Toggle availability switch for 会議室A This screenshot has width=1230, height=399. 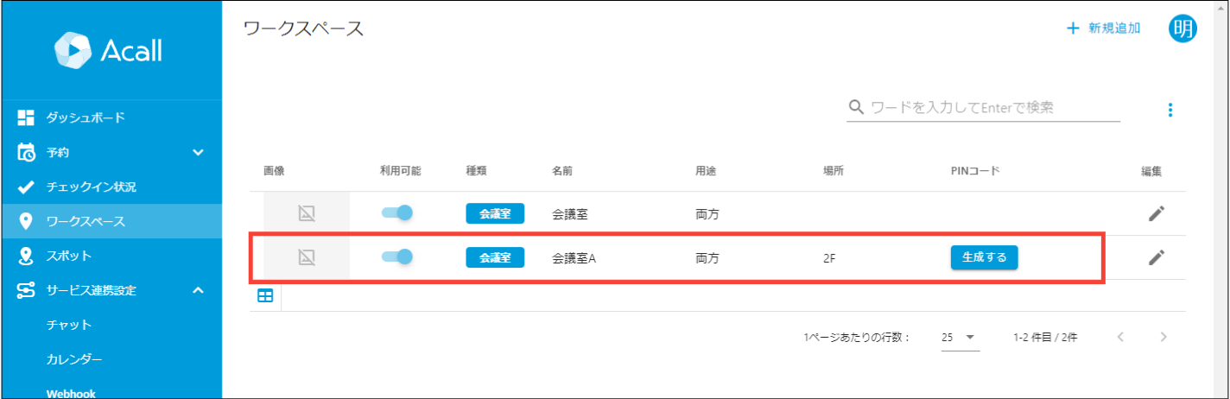point(397,256)
